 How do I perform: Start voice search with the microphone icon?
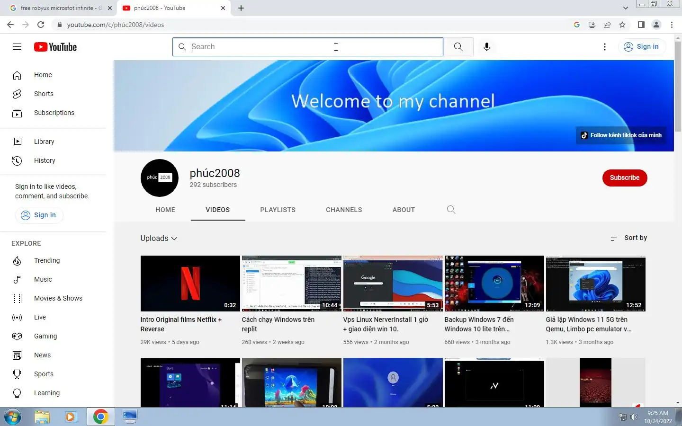(486, 46)
